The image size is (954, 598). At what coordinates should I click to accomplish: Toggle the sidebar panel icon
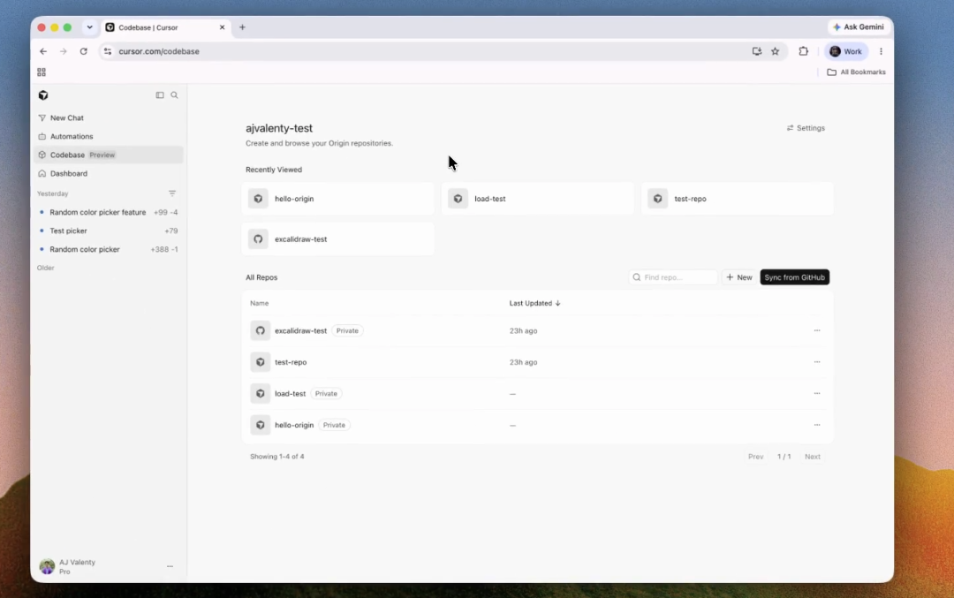pyautogui.click(x=159, y=95)
